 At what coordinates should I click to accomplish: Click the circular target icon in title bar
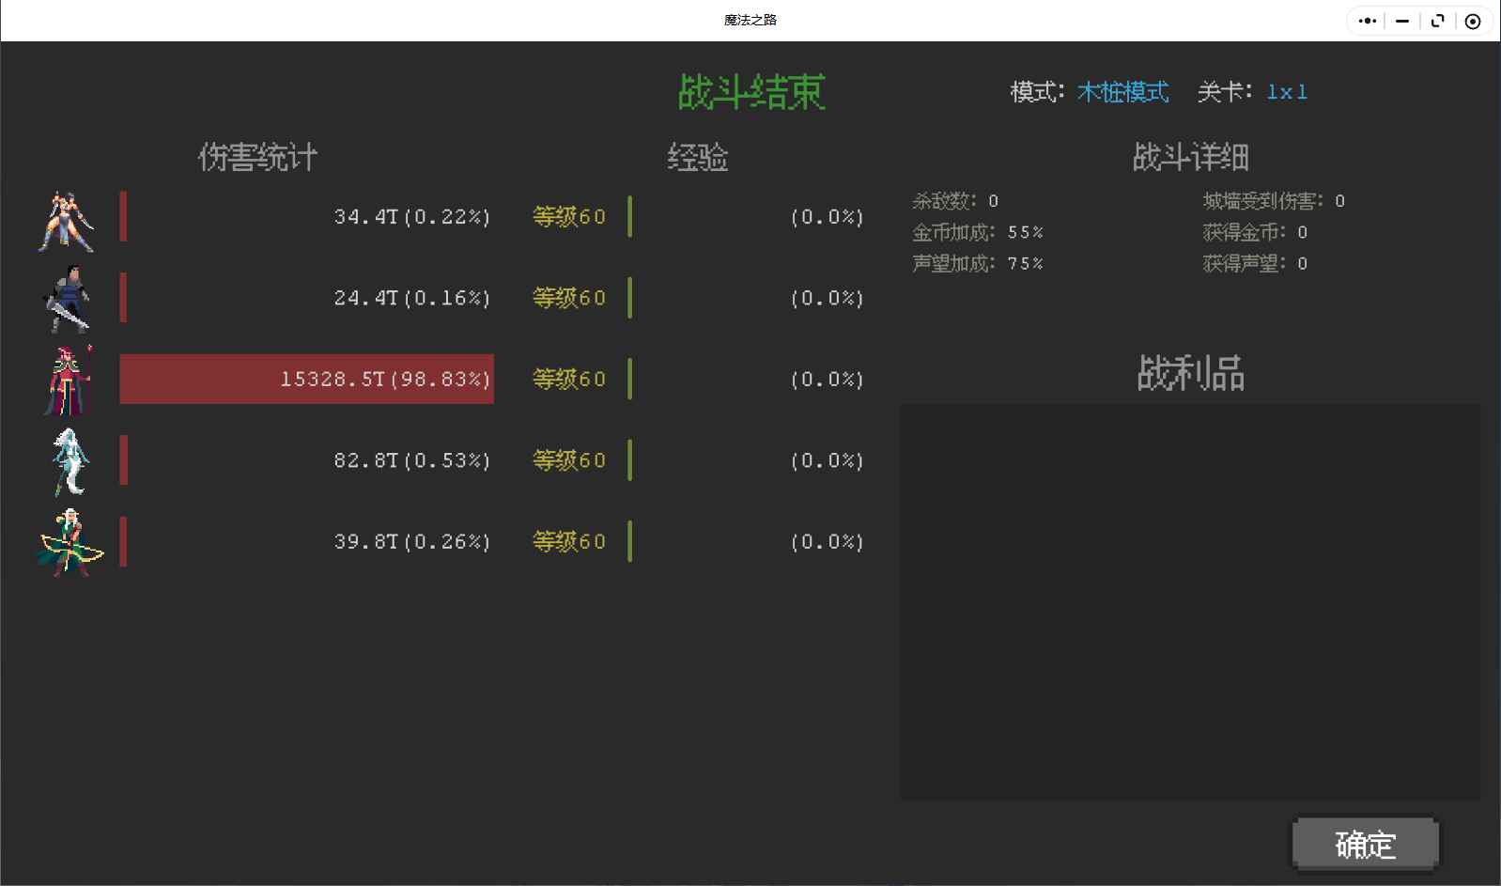[x=1473, y=21]
